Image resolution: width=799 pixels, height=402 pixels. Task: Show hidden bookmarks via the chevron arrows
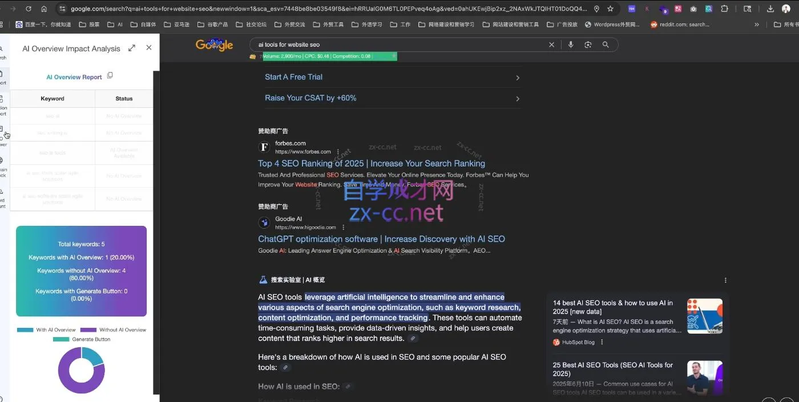coord(756,24)
